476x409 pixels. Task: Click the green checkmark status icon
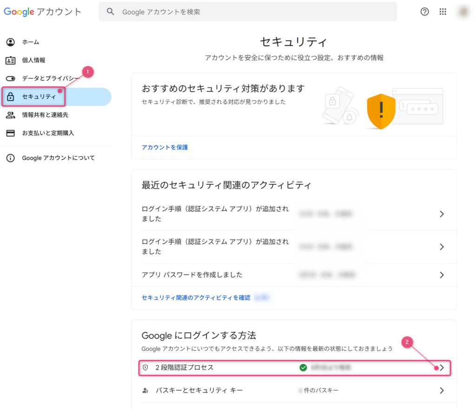tap(303, 368)
